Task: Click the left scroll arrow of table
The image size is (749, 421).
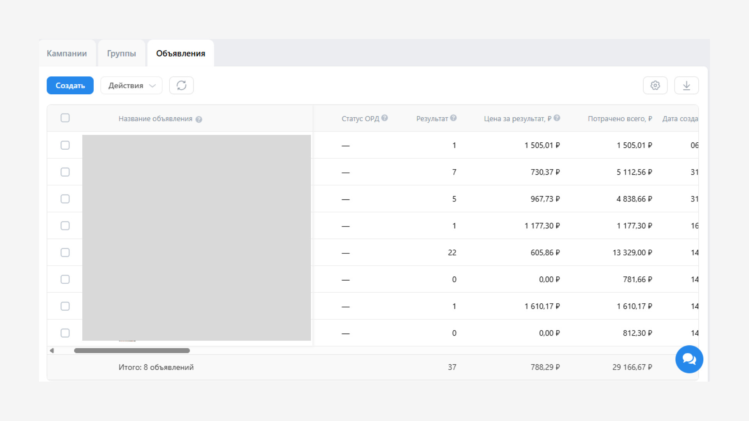Action: (x=52, y=350)
